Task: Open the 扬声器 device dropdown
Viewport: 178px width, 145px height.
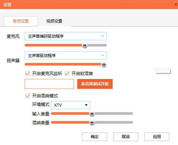Action: point(66,55)
